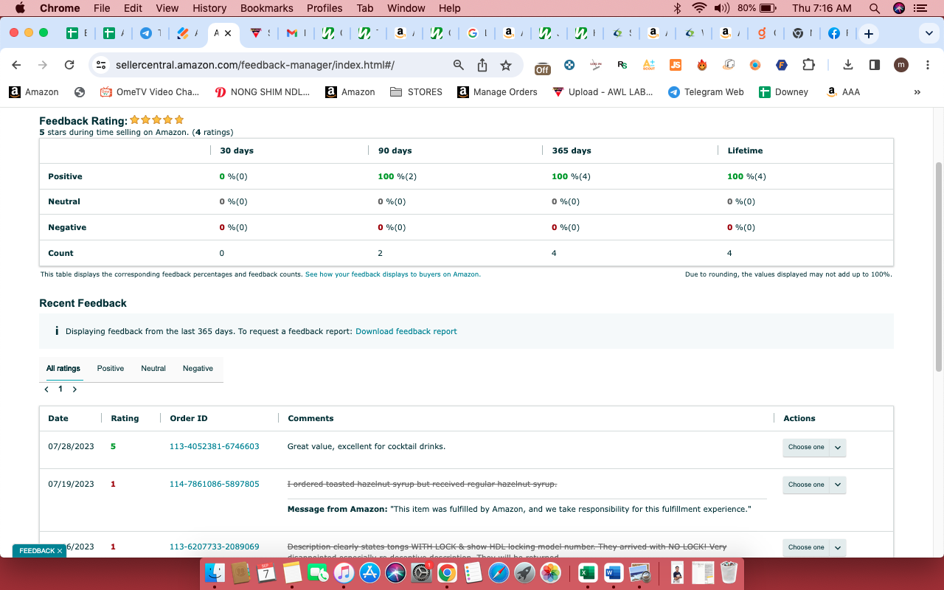Click the Jungle Scout JS extension icon

click(675, 65)
